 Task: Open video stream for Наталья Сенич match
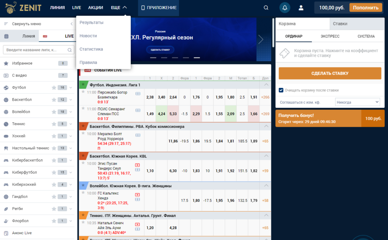pos(137,224)
